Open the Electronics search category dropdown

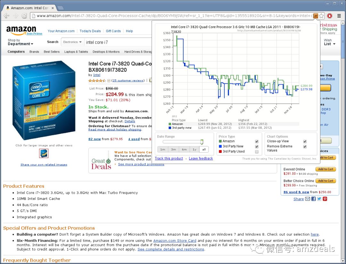point(72,42)
